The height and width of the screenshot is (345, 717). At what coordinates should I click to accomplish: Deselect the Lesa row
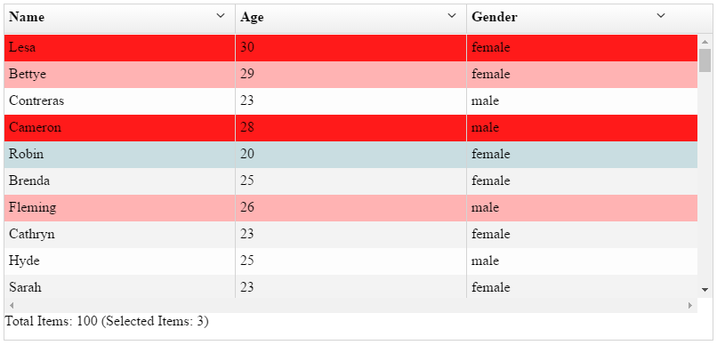coord(350,47)
